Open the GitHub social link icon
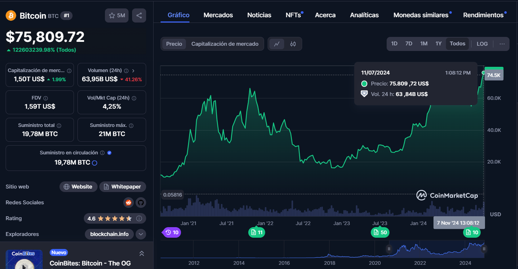Viewport: 518px width, 269px height. pos(141,203)
